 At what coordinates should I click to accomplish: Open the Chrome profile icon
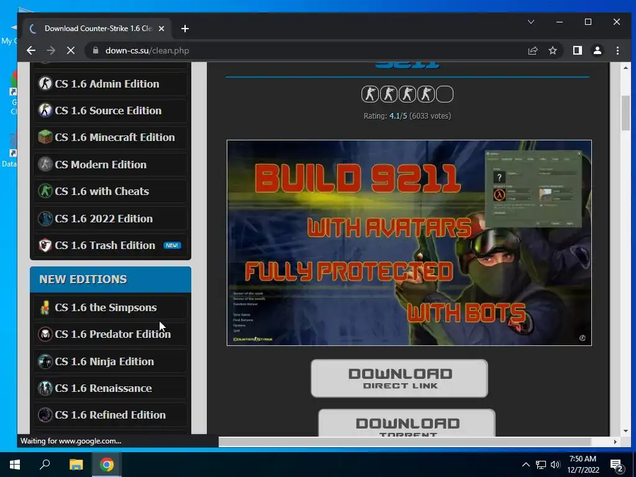(597, 50)
